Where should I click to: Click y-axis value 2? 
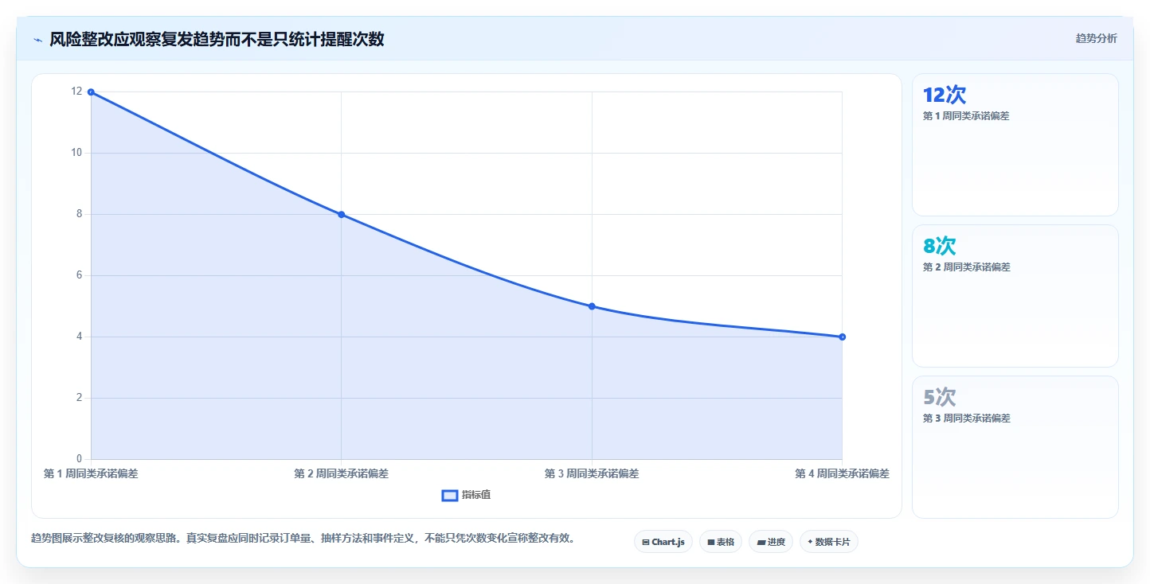tap(79, 398)
